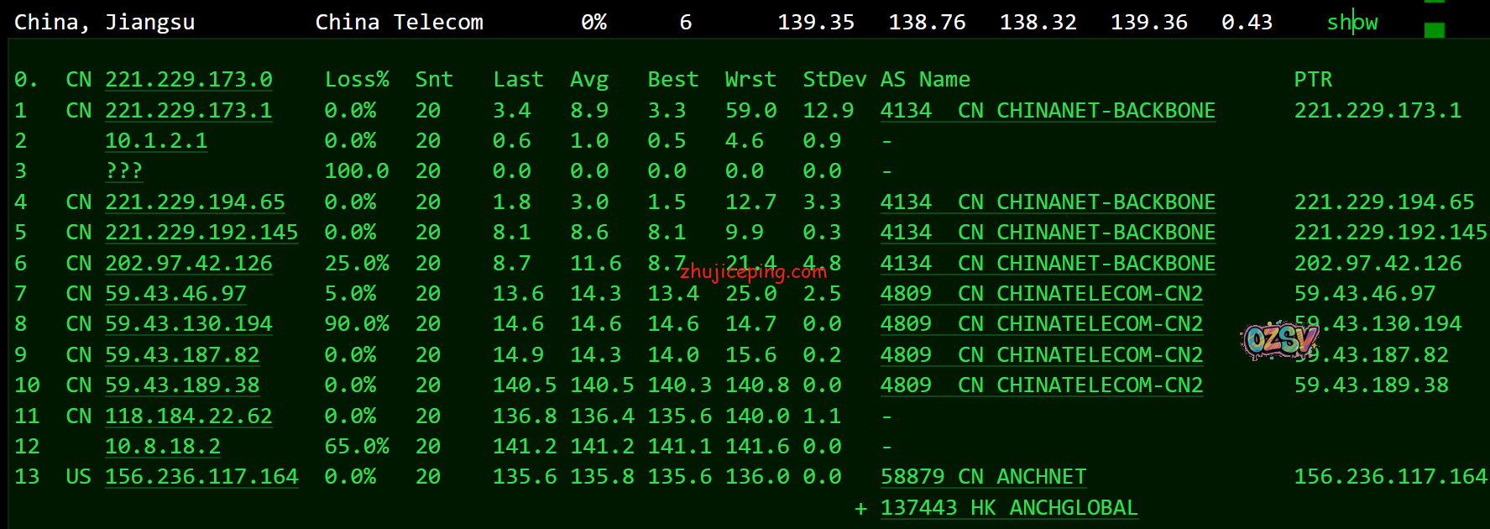Select the 10.1.2.1 private hop address
The image size is (1490, 529).
pyautogui.click(x=155, y=141)
